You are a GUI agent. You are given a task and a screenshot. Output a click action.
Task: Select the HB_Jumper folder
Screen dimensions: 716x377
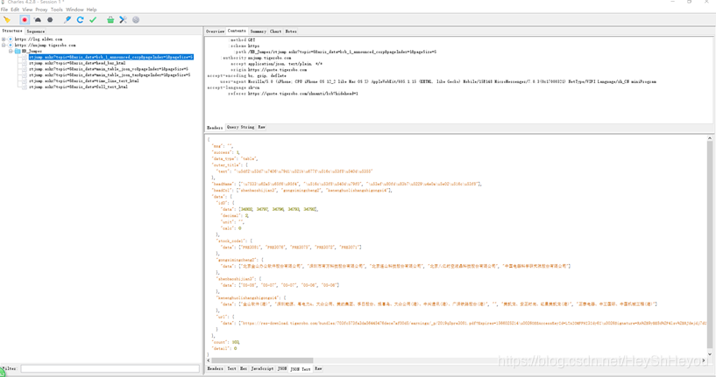coord(32,51)
